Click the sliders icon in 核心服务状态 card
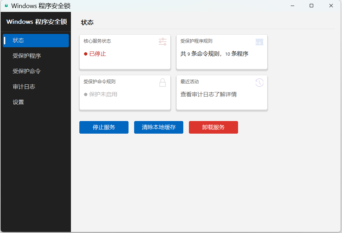Image resolution: width=342 pixels, height=233 pixels. point(162,42)
